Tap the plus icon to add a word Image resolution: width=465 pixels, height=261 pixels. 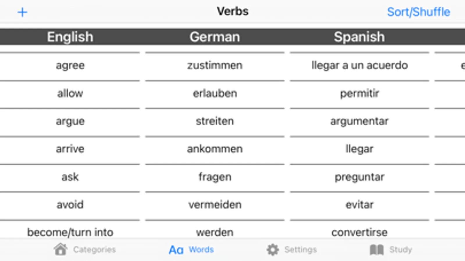pos(22,12)
